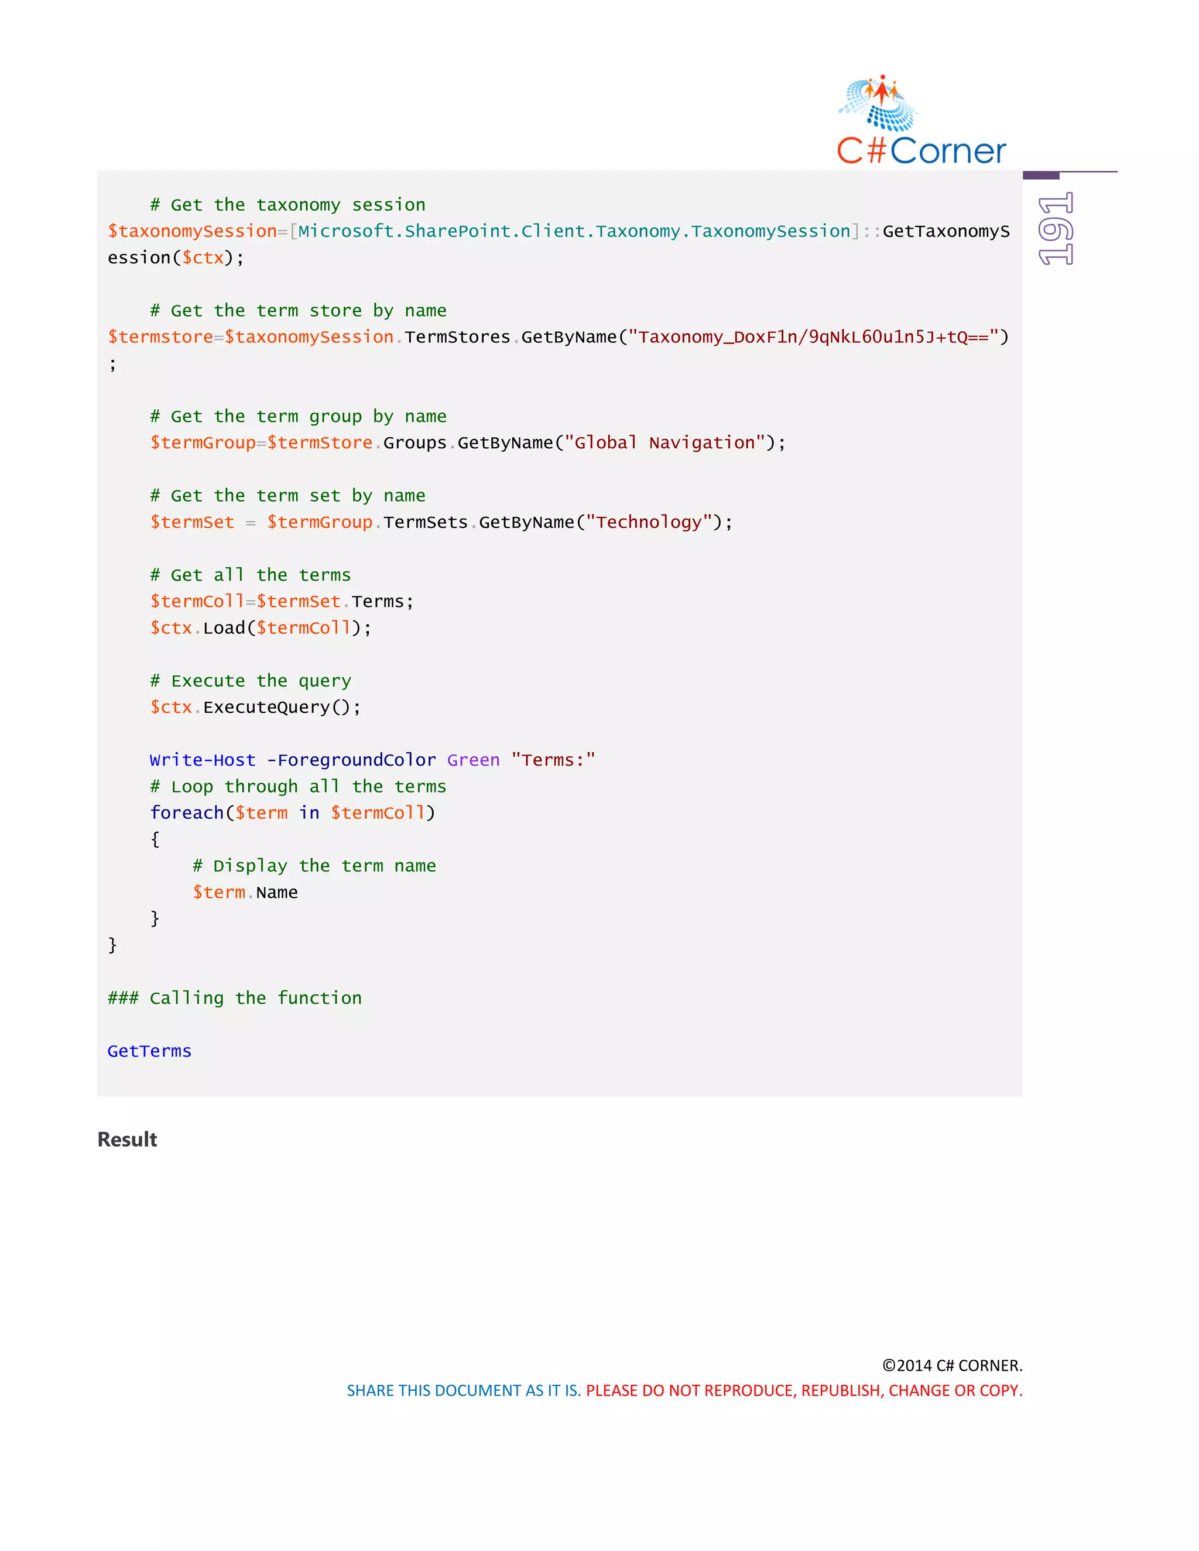
Task: Click the 'GetTerms' function call
Action: coord(149,1051)
